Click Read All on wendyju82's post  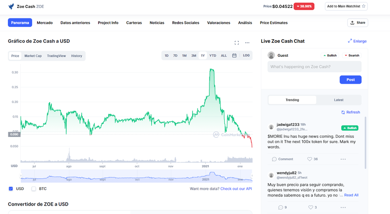click(351, 195)
